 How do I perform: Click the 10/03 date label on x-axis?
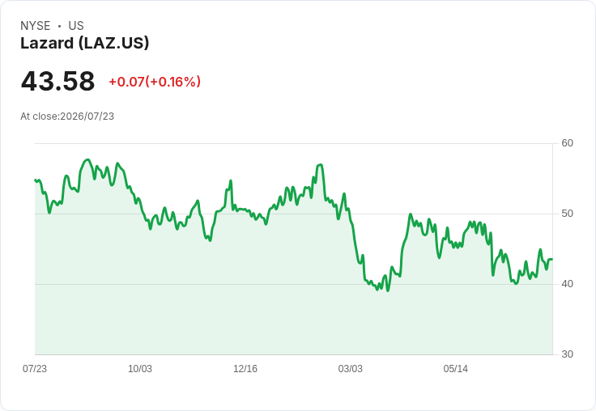[140, 369]
